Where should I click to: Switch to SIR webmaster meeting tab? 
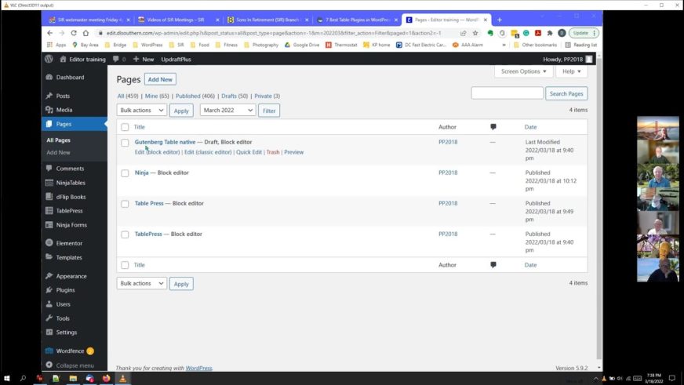pos(89,20)
